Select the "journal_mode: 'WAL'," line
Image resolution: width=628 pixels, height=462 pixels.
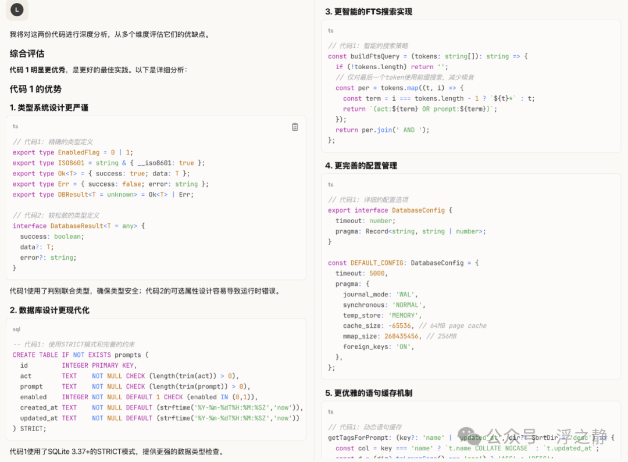tap(380, 295)
